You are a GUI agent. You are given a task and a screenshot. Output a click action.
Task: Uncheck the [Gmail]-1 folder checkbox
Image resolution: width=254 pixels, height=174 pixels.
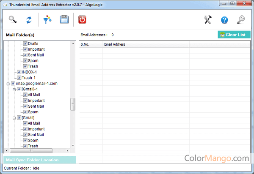pyautogui.click(x=19, y=89)
